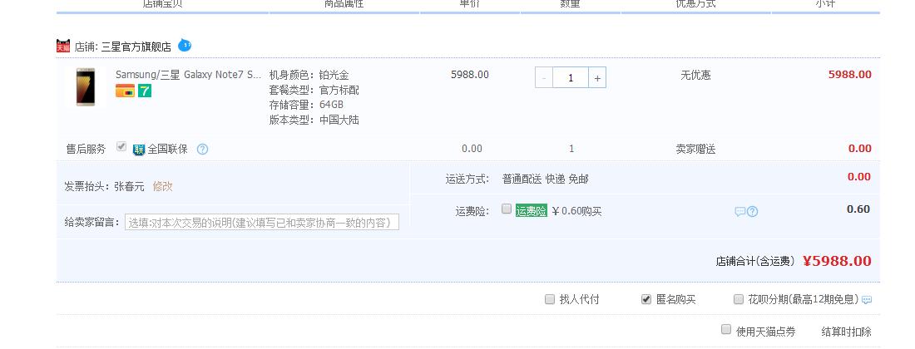Uncheck the 匿名购买 anonymous purchase option
This screenshot has height=349, width=915.
tap(646, 299)
